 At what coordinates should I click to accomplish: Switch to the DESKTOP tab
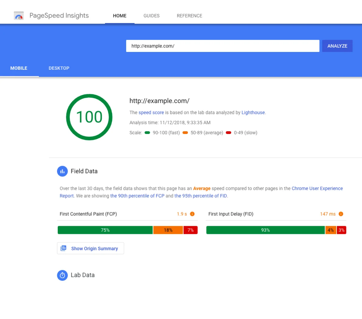pyautogui.click(x=59, y=68)
